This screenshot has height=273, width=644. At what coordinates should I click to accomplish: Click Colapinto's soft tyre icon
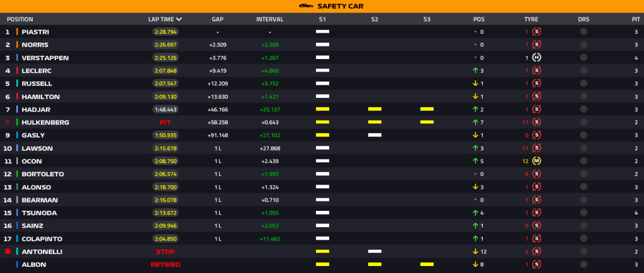coord(536,238)
